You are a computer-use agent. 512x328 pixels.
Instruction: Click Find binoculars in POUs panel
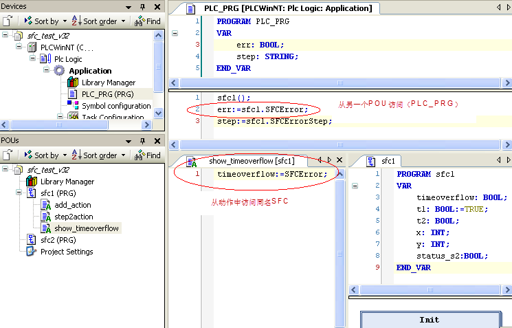coord(140,155)
